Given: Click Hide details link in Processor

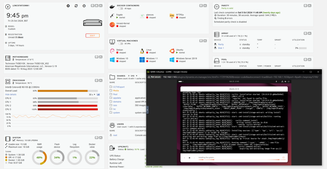Looking at the screenshot, I should click(11, 94).
